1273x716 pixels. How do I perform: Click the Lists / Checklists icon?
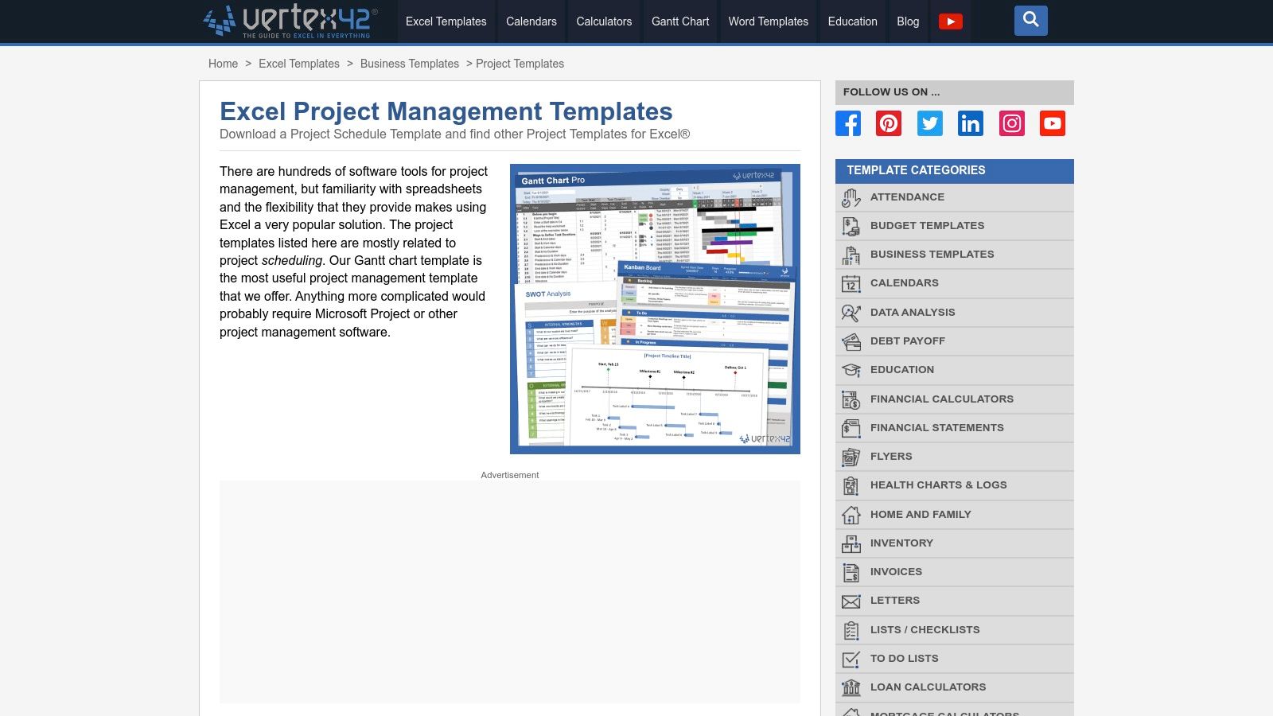(851, 630)
